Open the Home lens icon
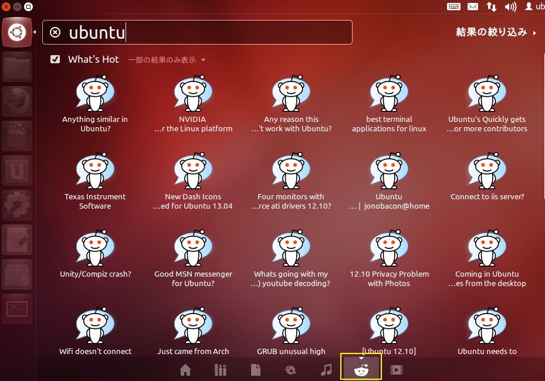545x381 pixels. pos(185,370)
